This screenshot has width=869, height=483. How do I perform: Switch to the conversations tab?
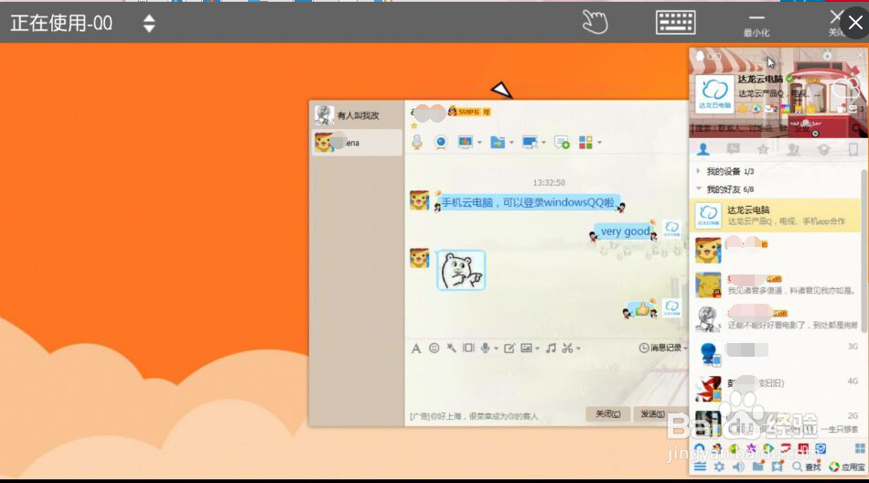(x=734, y=149)
